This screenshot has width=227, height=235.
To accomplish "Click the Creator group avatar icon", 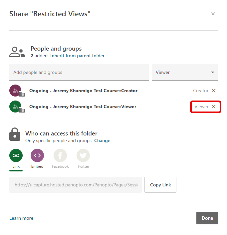I will [15, 91].
